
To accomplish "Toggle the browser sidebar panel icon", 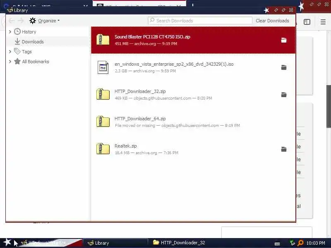I will pyautogui.click(x=307, y=22).
